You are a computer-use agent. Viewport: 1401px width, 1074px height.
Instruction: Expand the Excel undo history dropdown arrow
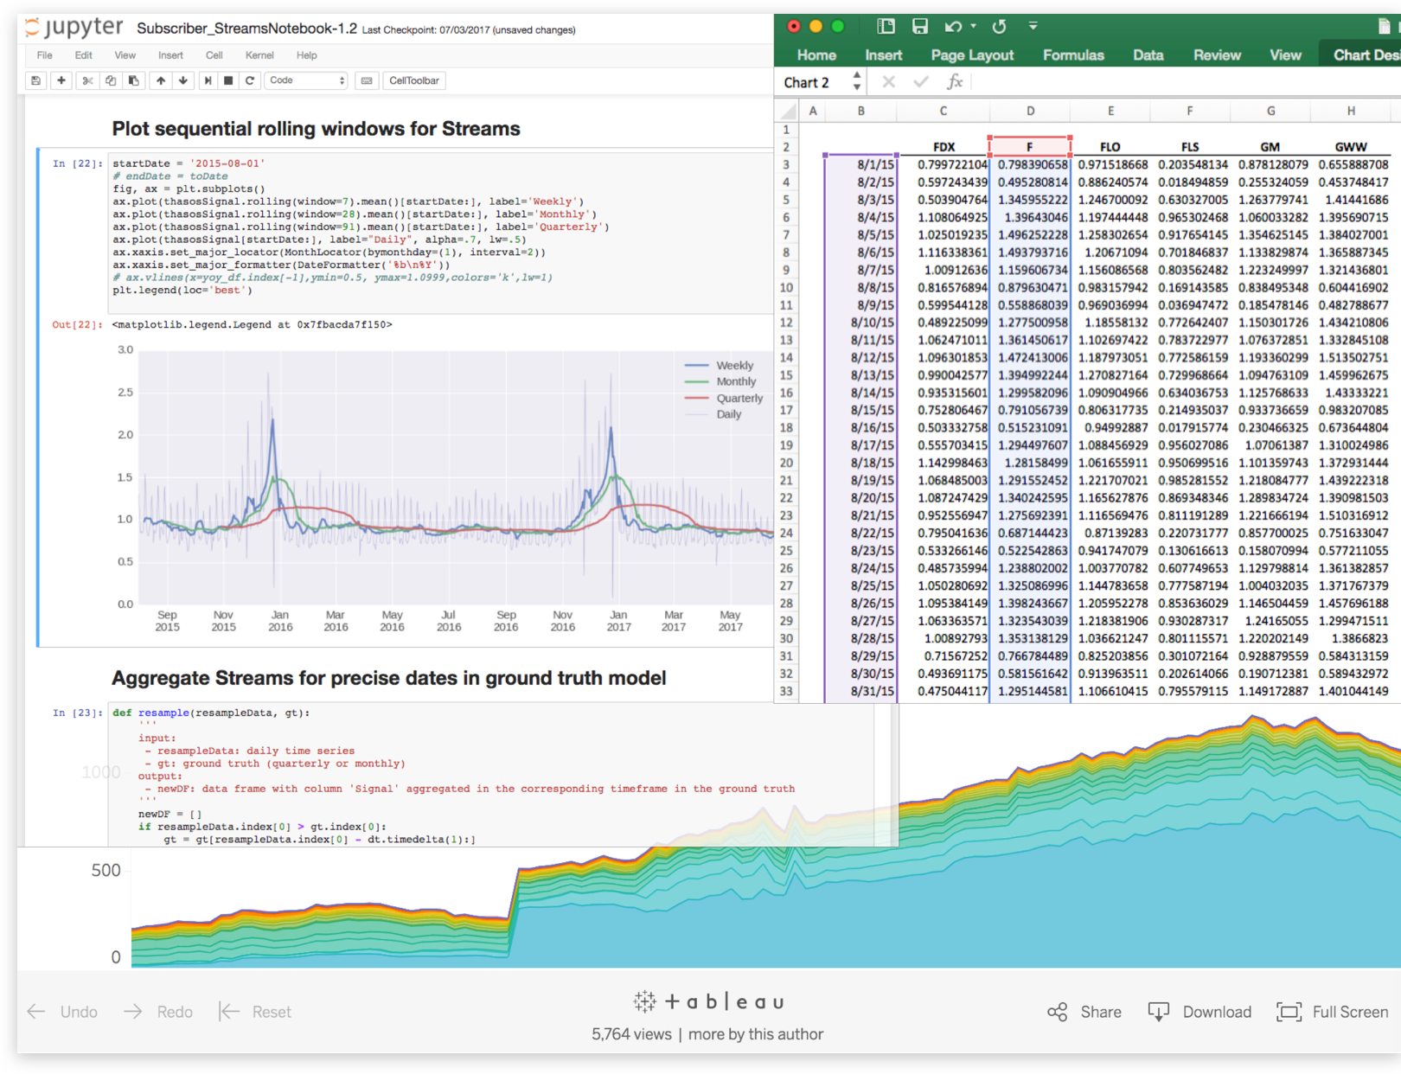click(x=974, y=26)
